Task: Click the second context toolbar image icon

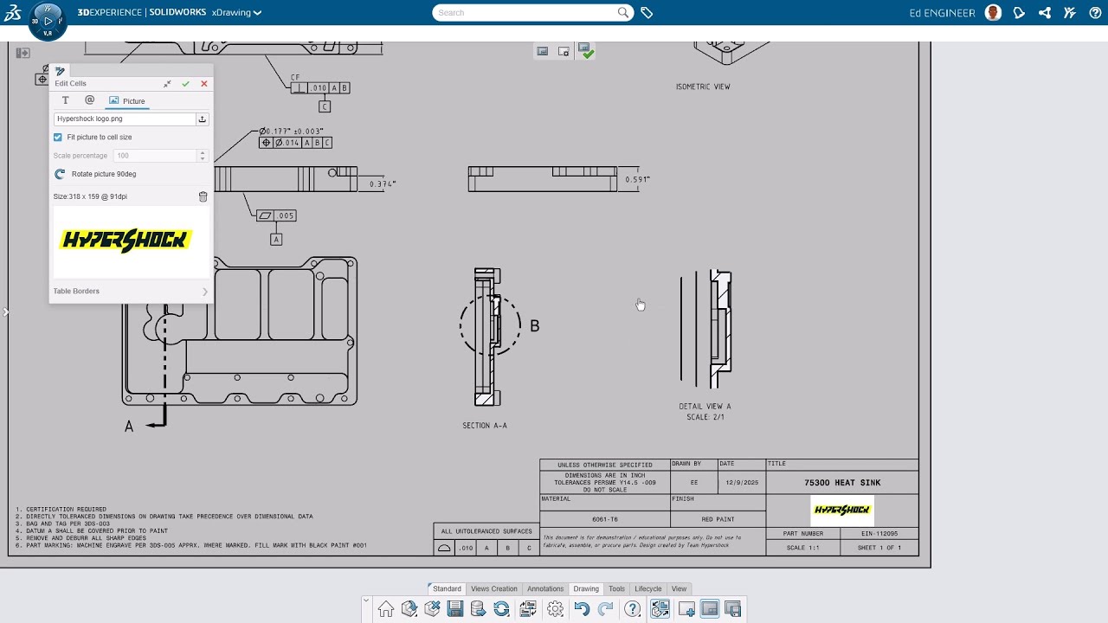Action: click(x=564, y=52)
